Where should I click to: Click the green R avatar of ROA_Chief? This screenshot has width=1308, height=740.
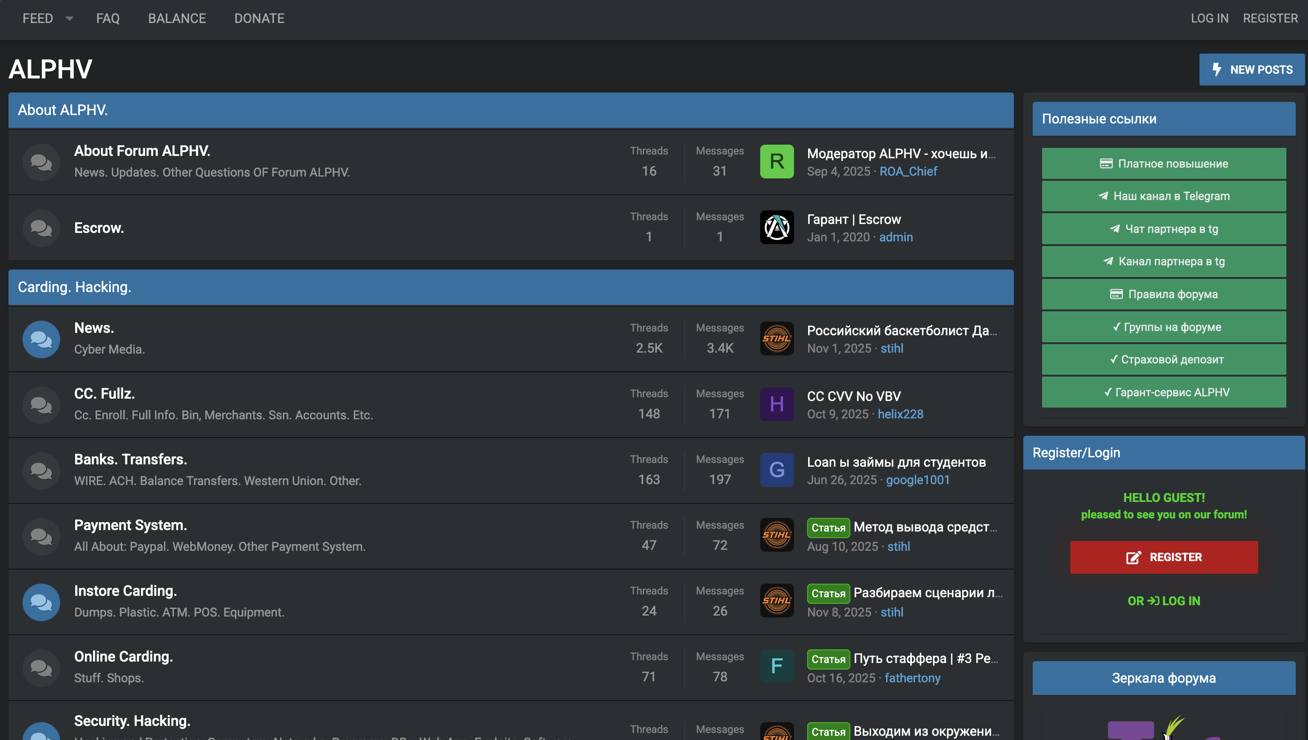777,162
